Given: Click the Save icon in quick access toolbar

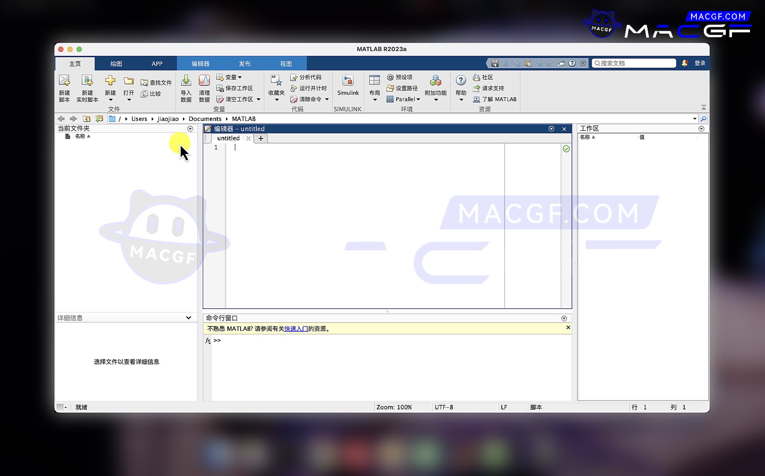Looking at the screenshot, I should (495, 63).
